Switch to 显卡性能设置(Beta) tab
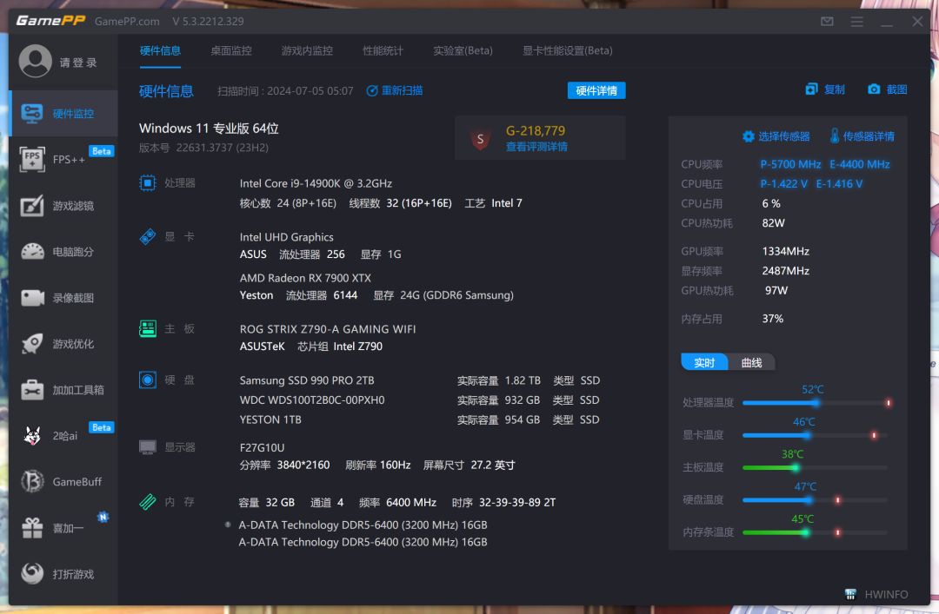The height and width of the screenshot is (614, 939). [567, 51]
